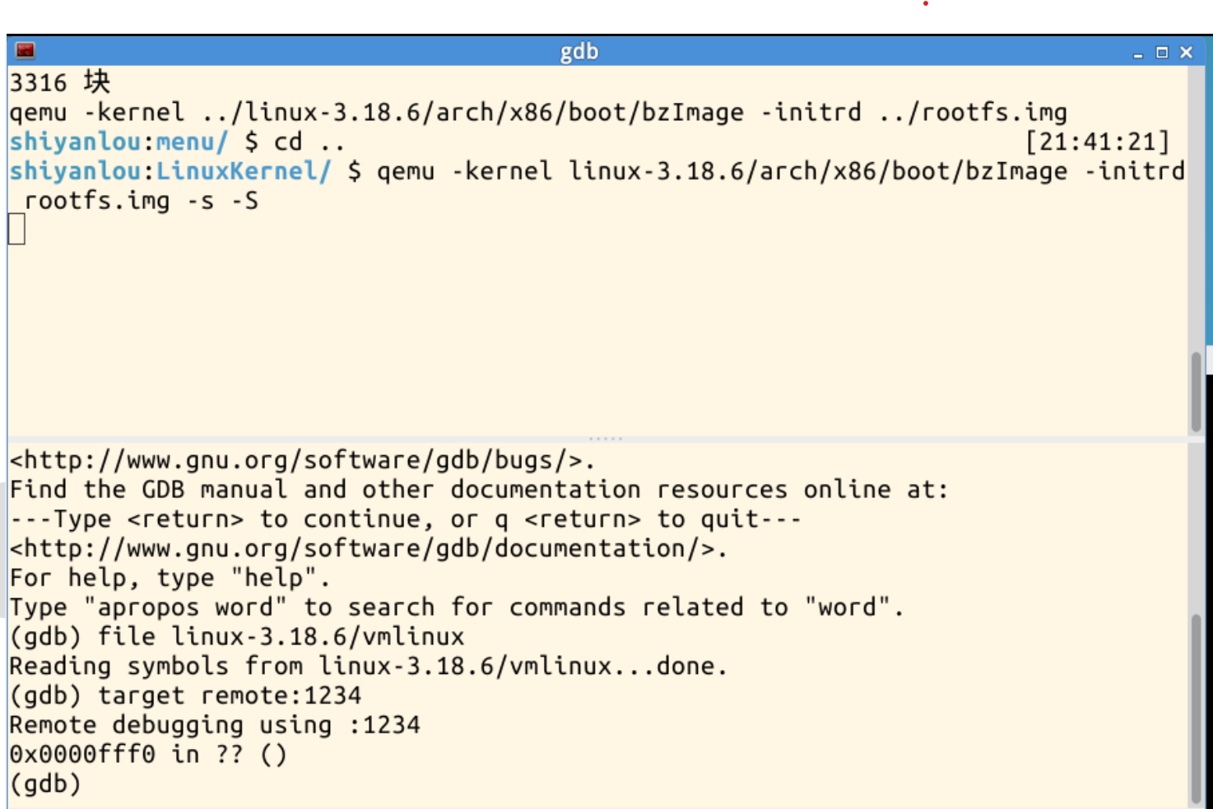Click the terminal app icon in title bar
Viewport: 1213px width, 809px height.
click(26, 51)
